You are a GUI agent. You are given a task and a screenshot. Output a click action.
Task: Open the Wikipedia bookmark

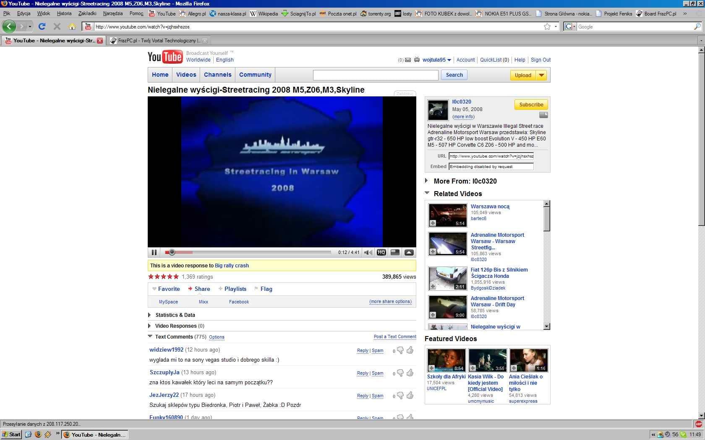(264, 13)
